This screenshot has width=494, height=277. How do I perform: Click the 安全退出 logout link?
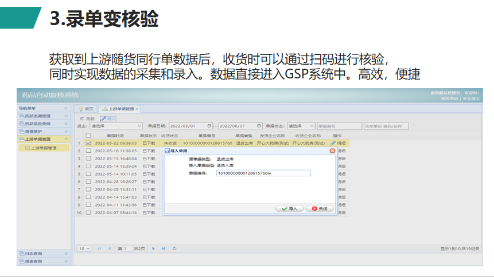pyautogui.click(x=471, y=98)
